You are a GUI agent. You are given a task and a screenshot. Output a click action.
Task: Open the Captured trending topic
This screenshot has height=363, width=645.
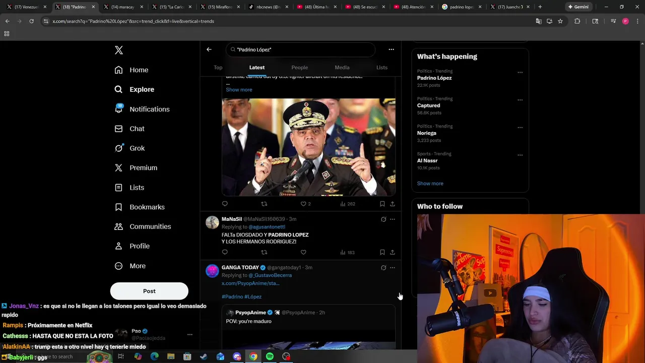click(x=429, y=106)
